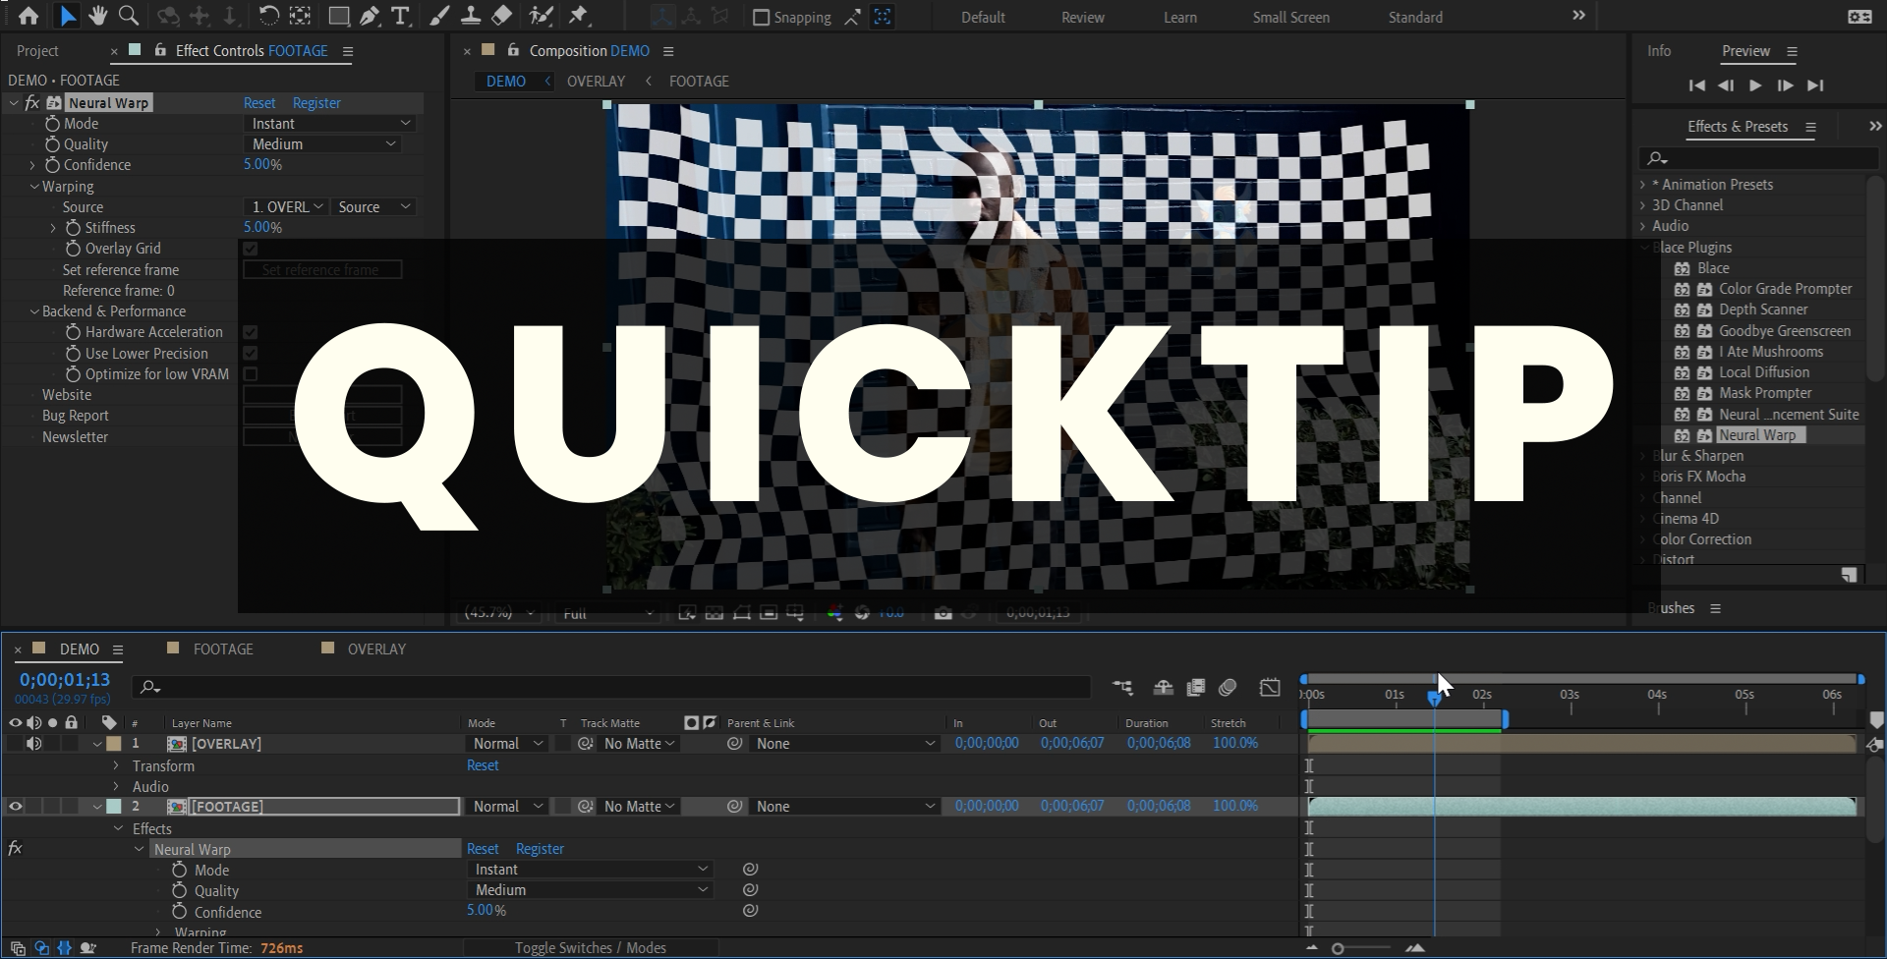The width and height of the screenshot is (1887, 959).
Task: Click the timeline zoom slider handle
Action: point(1338,948)
